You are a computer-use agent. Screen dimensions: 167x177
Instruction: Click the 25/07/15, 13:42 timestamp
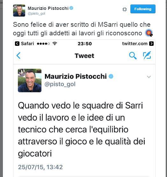pyautogui.click(x=40, y=167)
